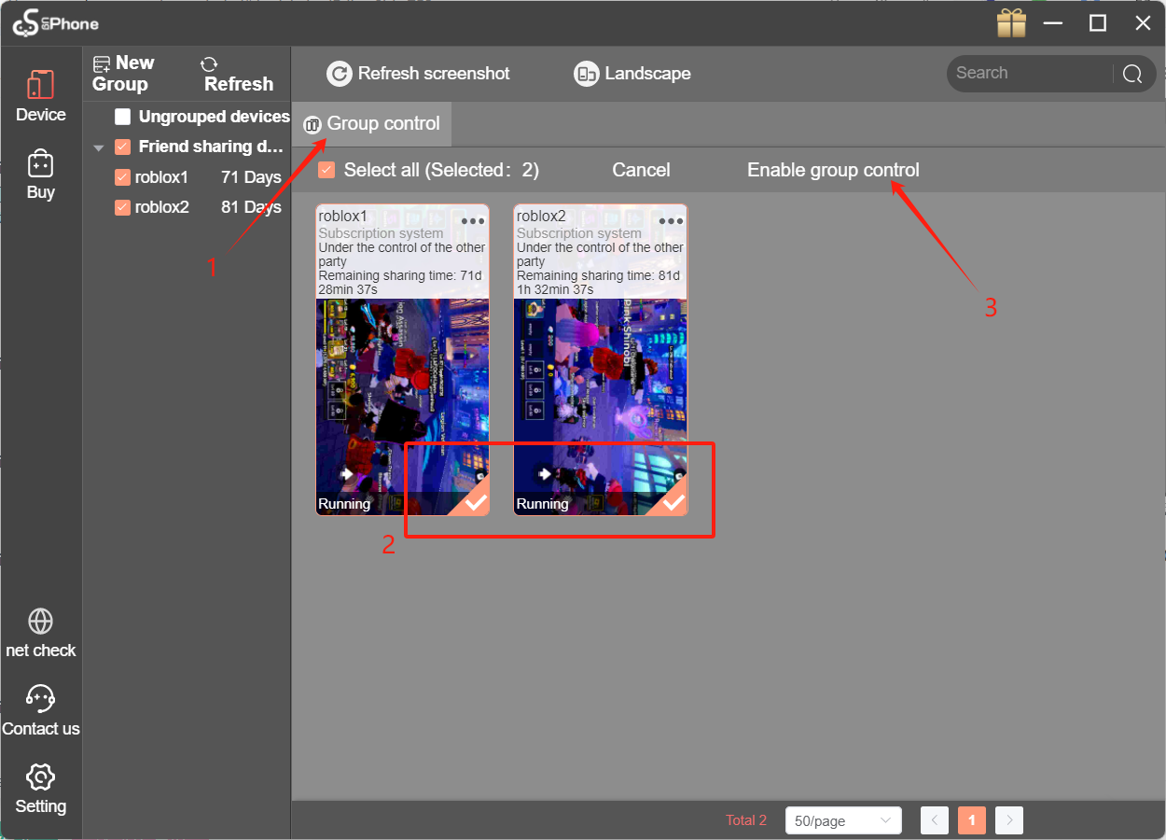This screenshot has height=840, width=1166.
Task: Open roblox1 card more options
Action: coord(473,221)
